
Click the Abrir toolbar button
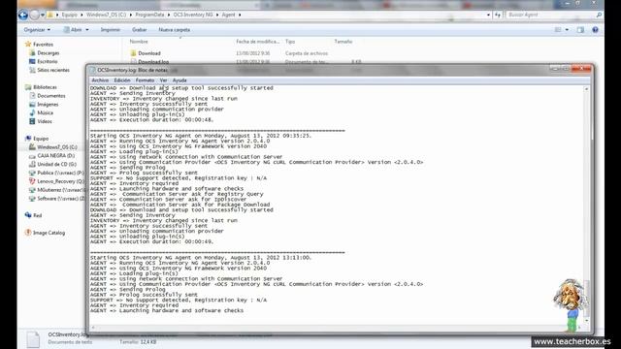click(x=74, y=30)
